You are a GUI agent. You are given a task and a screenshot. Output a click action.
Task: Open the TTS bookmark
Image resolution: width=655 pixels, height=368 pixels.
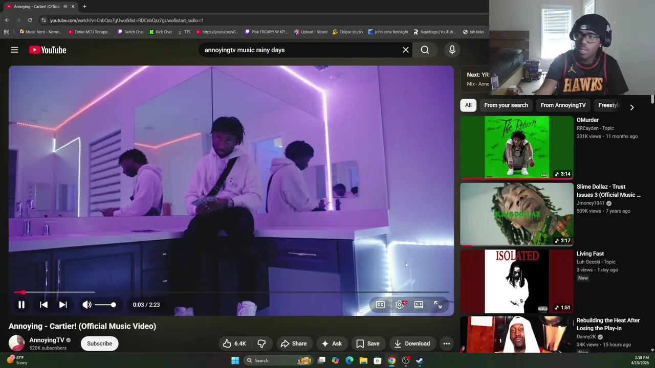[184, 32]
